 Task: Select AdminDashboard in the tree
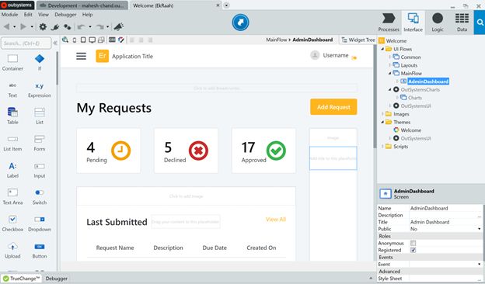pos(428,81)
